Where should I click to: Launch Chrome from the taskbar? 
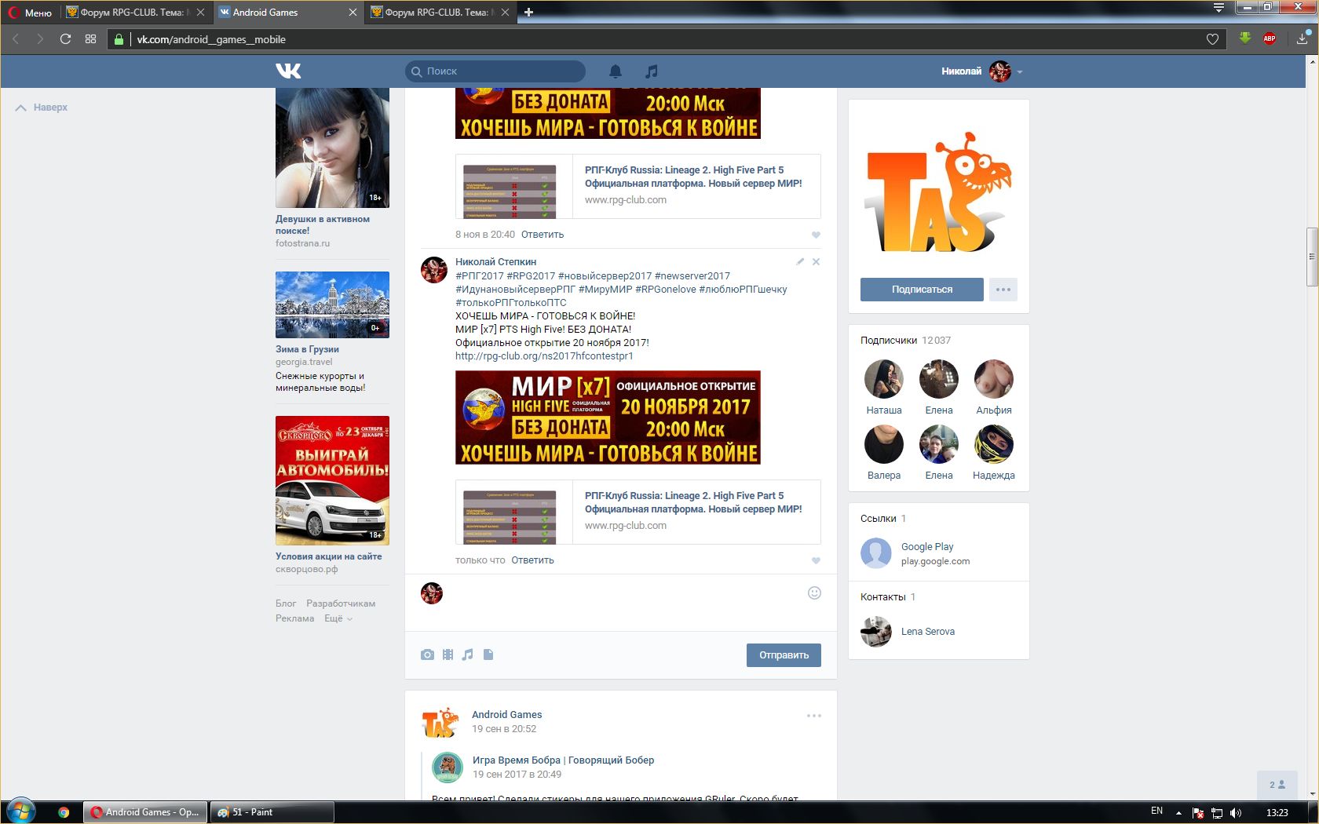click(x=64, y=812)
